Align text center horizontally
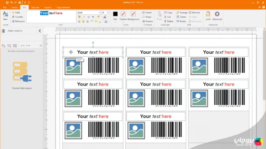This screenshot has height=149, width=266. (x=83, y=21)
